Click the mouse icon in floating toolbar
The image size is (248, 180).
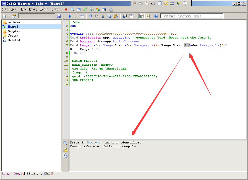147,3
